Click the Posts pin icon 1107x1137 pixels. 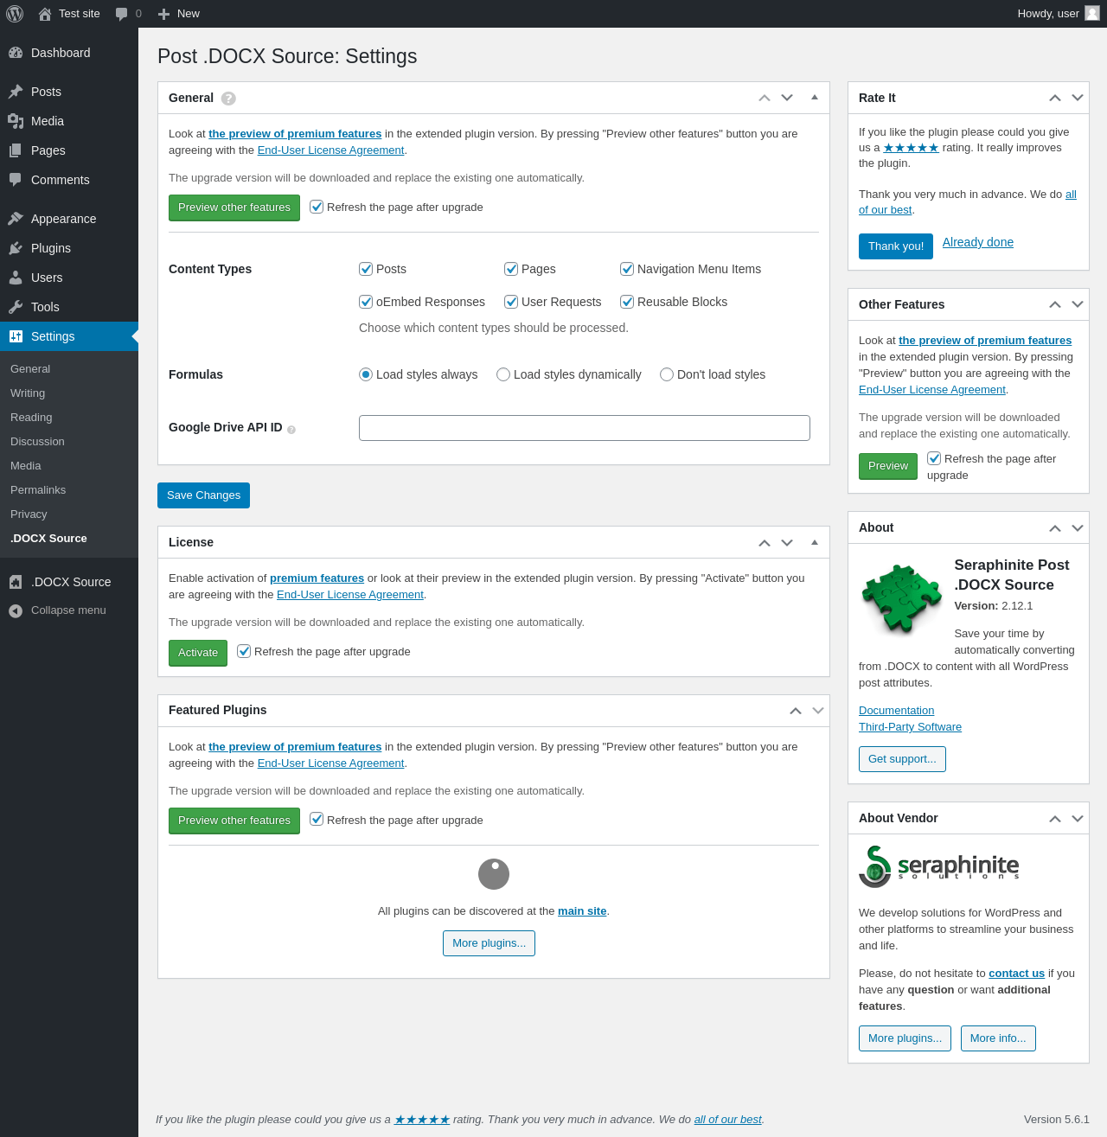[x=16, y=92]
